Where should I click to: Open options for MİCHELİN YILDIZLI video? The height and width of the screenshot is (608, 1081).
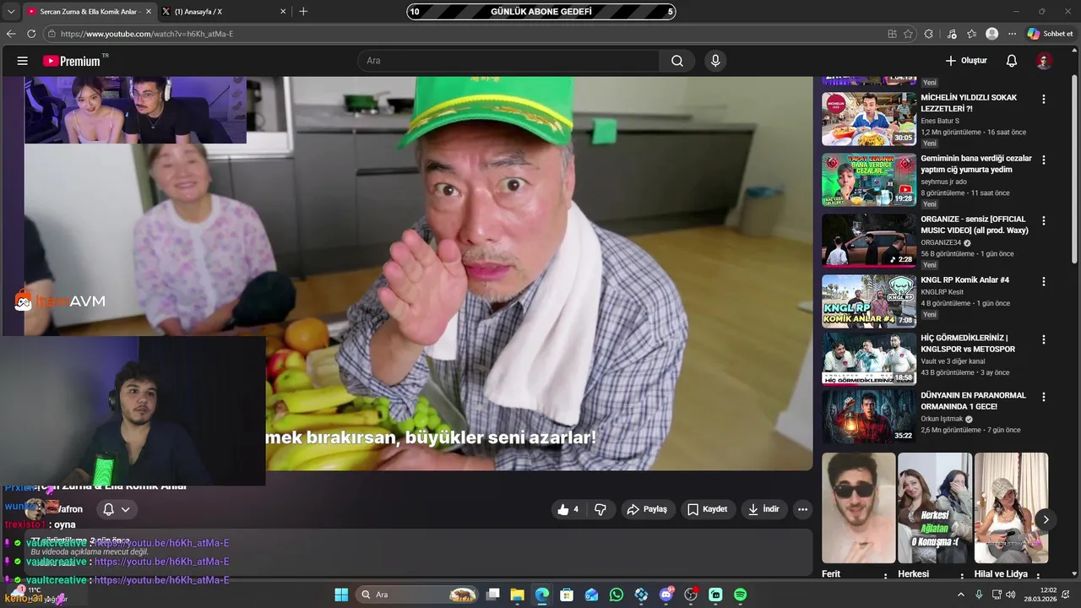tap(1044, 99)
